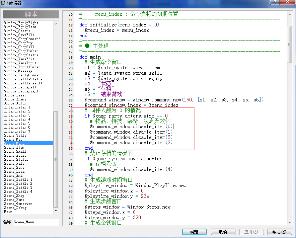Click the 'def initialize(menu_index = 0)' line
Image resolution: width=296 pixels, height=238 pixels.
pyautogui.click(x=119, y=25)
